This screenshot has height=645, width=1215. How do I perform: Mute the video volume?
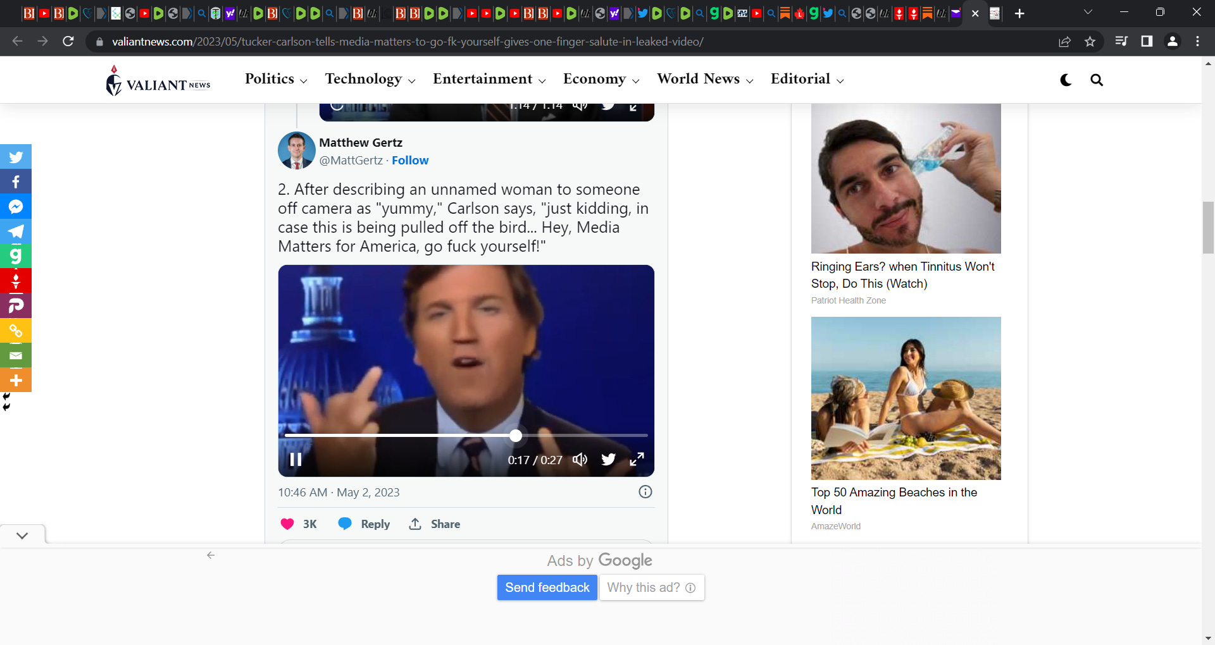pos(580,460)
